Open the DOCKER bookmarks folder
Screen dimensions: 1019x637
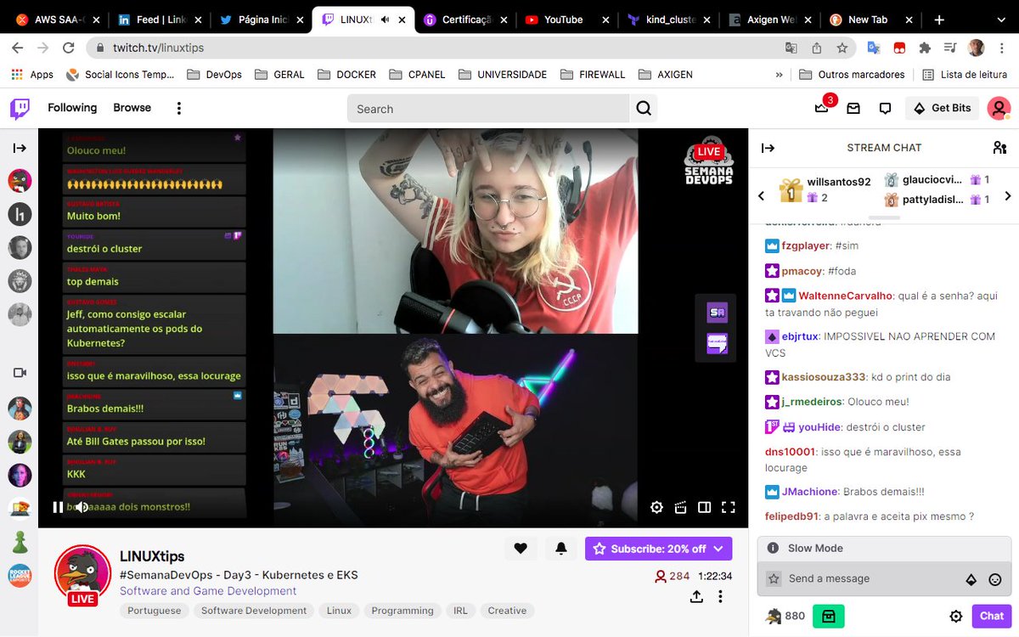click(346, 75)
